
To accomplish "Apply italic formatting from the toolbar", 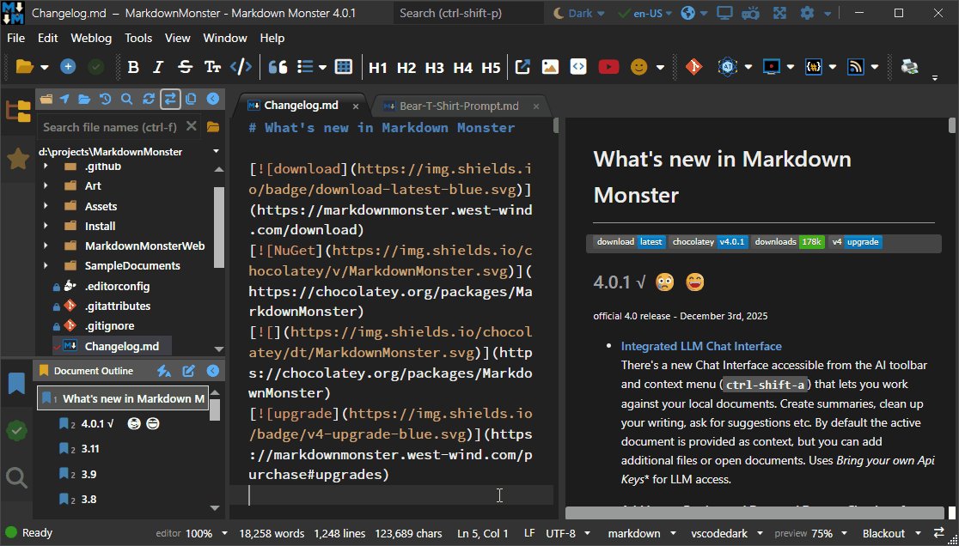I will click(x=158, y=67).
